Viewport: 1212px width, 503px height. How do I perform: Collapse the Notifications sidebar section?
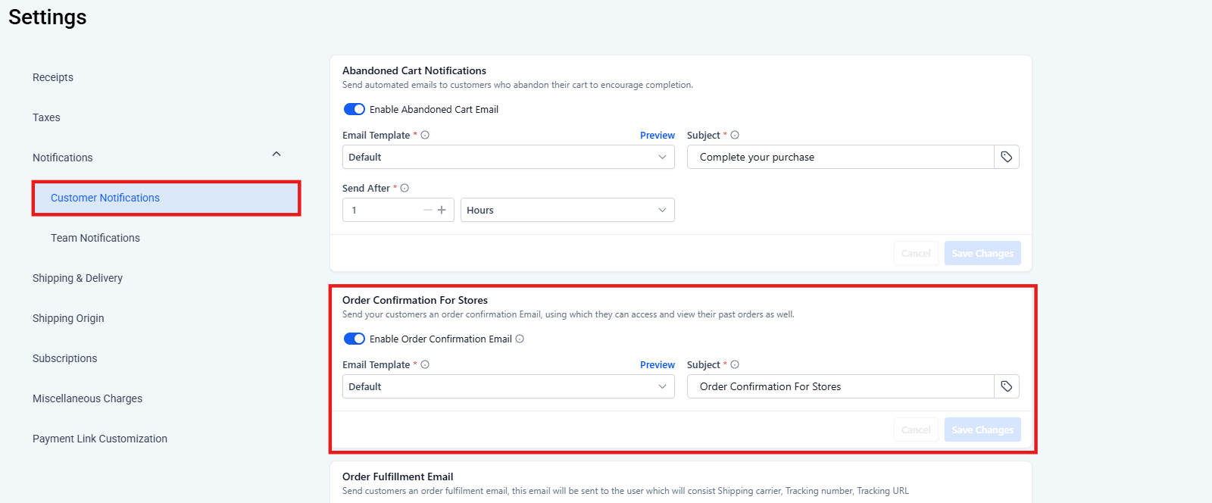276,155
